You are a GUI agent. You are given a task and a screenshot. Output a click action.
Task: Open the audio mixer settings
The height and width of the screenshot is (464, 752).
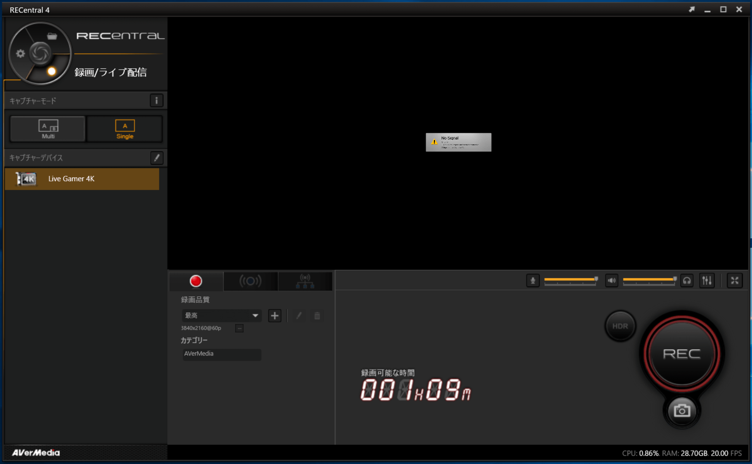point(707,280)
